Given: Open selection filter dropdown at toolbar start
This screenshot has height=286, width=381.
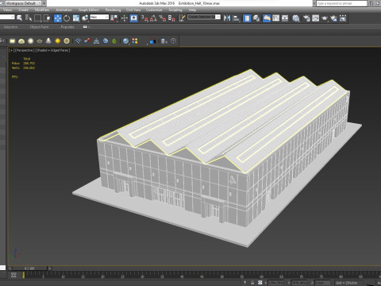Looking at the screenshot, I should coord(7,17).
